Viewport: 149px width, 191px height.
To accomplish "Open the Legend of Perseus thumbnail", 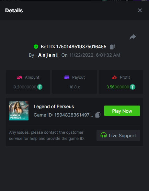I will coord(19,111).
